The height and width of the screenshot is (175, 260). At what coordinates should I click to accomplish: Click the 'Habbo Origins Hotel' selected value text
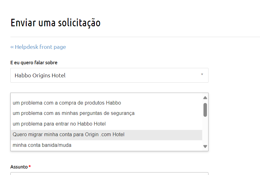(x=40, y=75)
